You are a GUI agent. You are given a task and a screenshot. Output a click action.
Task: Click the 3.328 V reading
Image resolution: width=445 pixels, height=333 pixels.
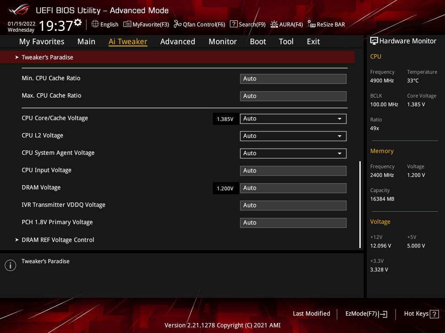pyautogui.click(x=379, y=270)
